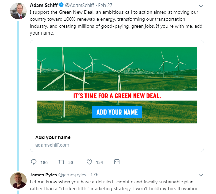Click the envelope direct message icon
The height and width of the screenshot is (194, 216).
[x=117, y=162]
